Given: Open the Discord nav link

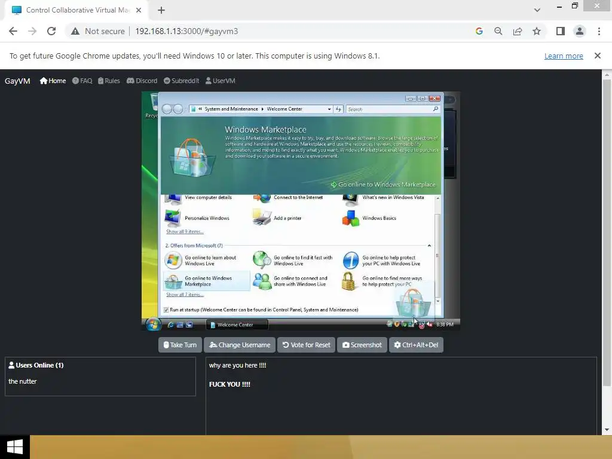Looking at the screenshot, I should point(142,81).
